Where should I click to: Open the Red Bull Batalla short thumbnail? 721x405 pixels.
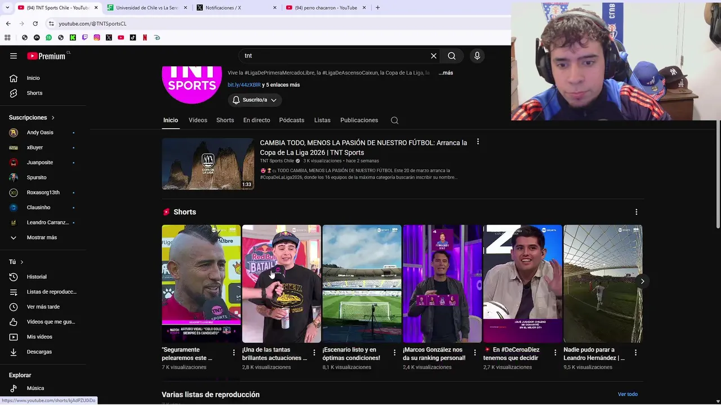point(282,283)
